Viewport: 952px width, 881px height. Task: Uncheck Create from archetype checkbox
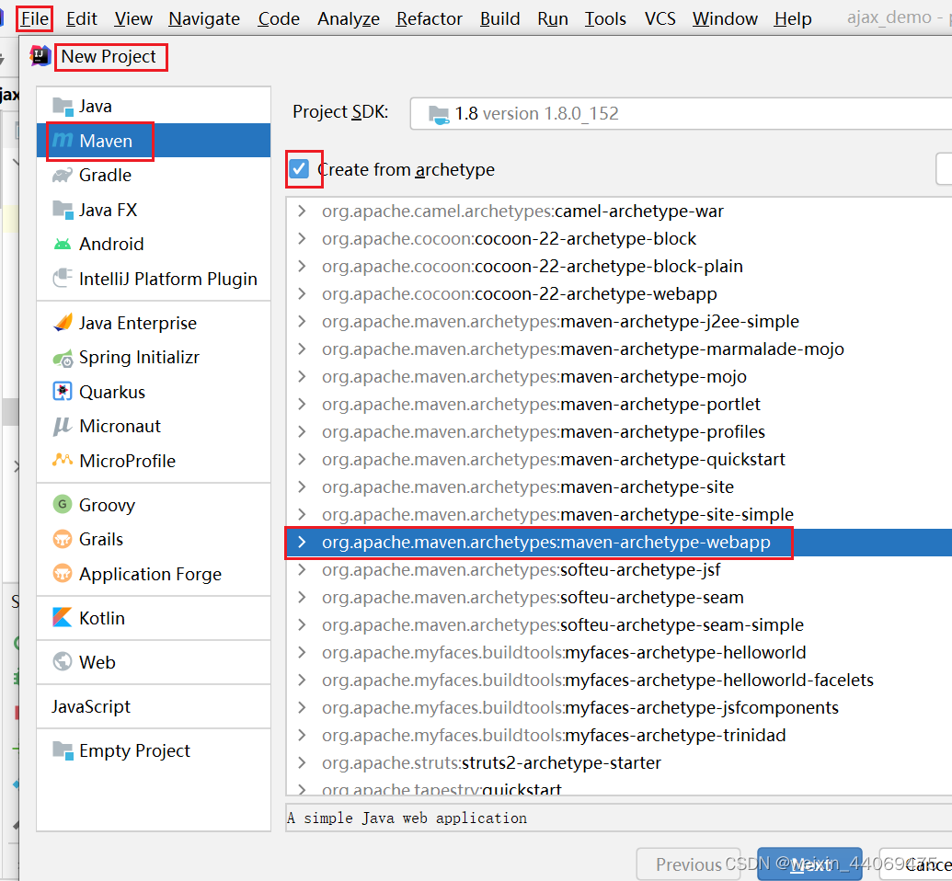(299, 169)
